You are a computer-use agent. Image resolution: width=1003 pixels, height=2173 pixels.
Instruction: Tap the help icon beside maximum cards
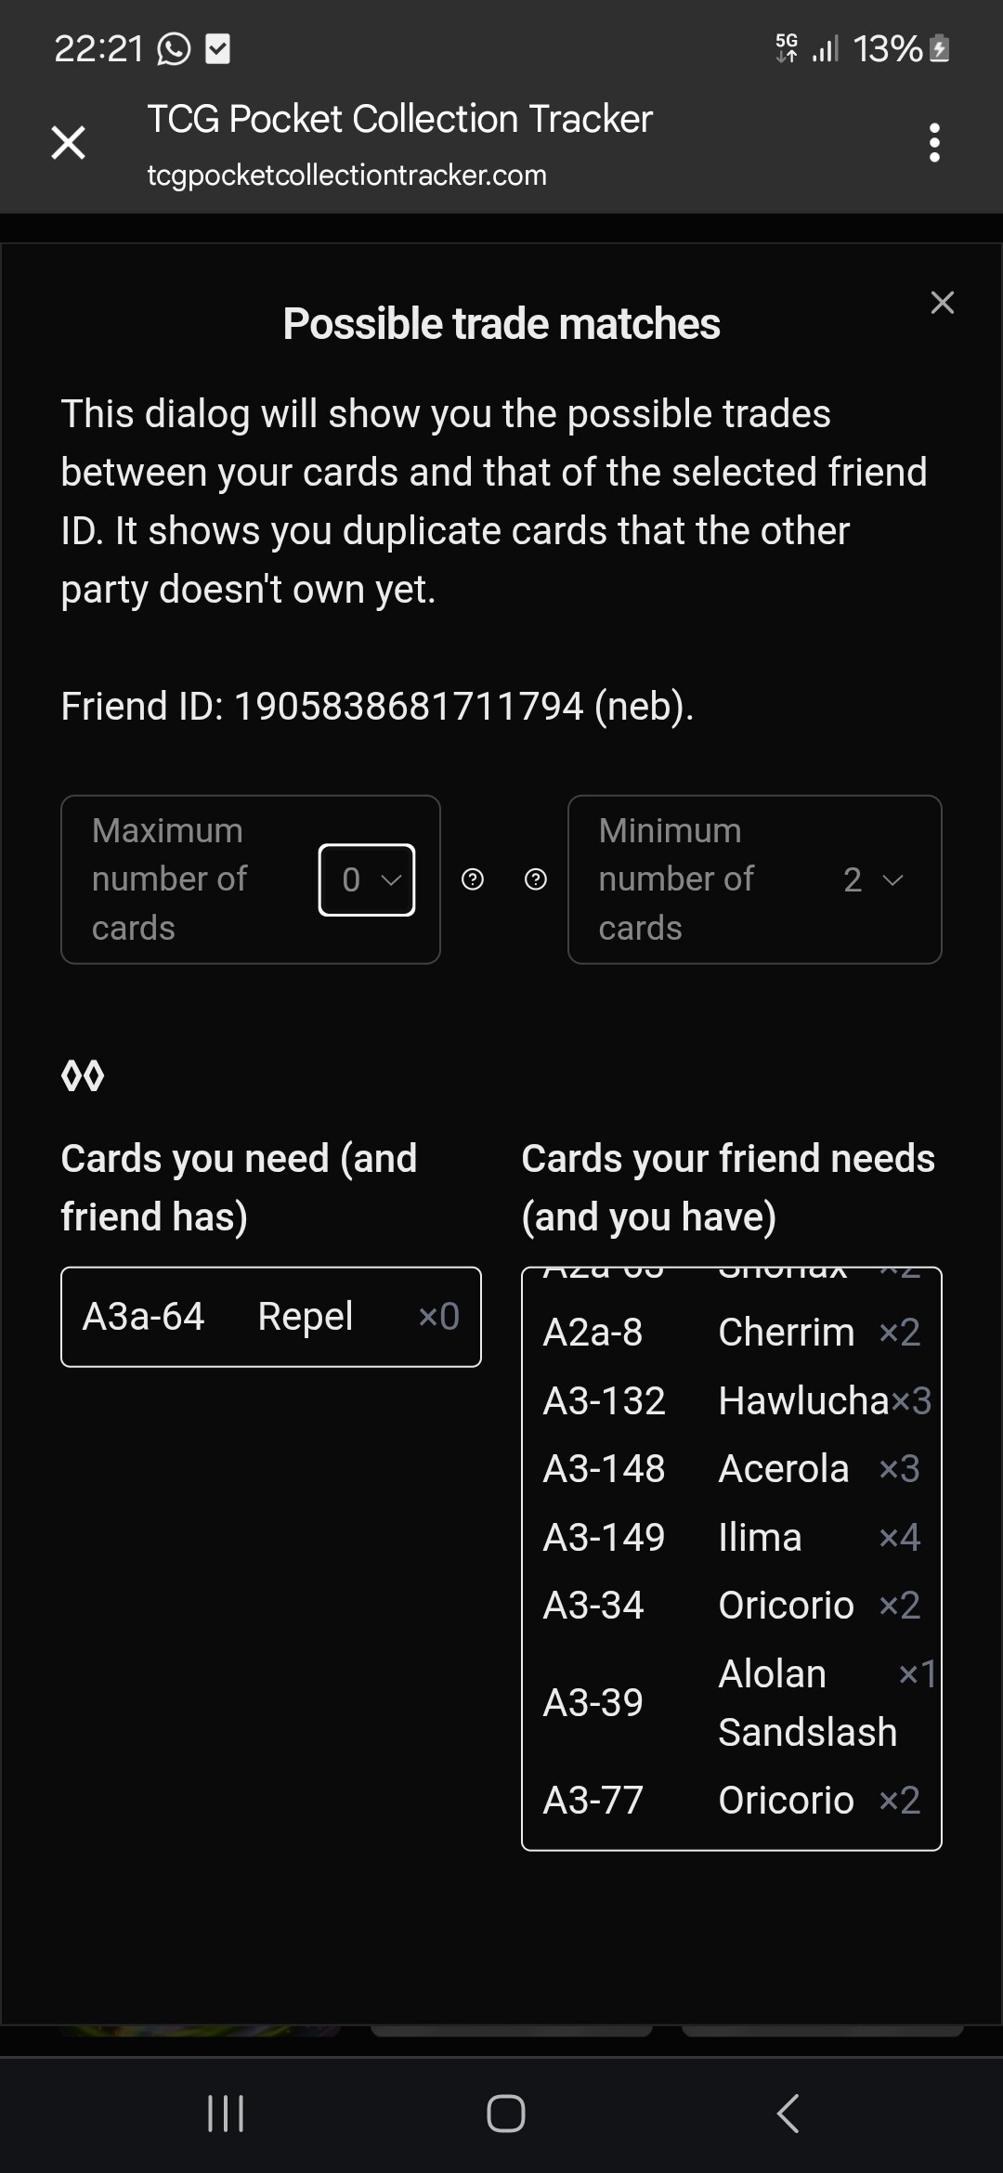click(x=473, y=879)
